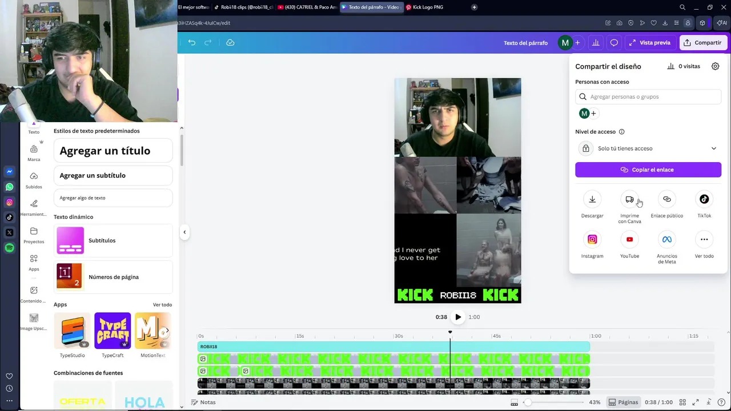
Task: Click the timeline playhead marker
Action: pyautogui.click(x=450, y=332)
